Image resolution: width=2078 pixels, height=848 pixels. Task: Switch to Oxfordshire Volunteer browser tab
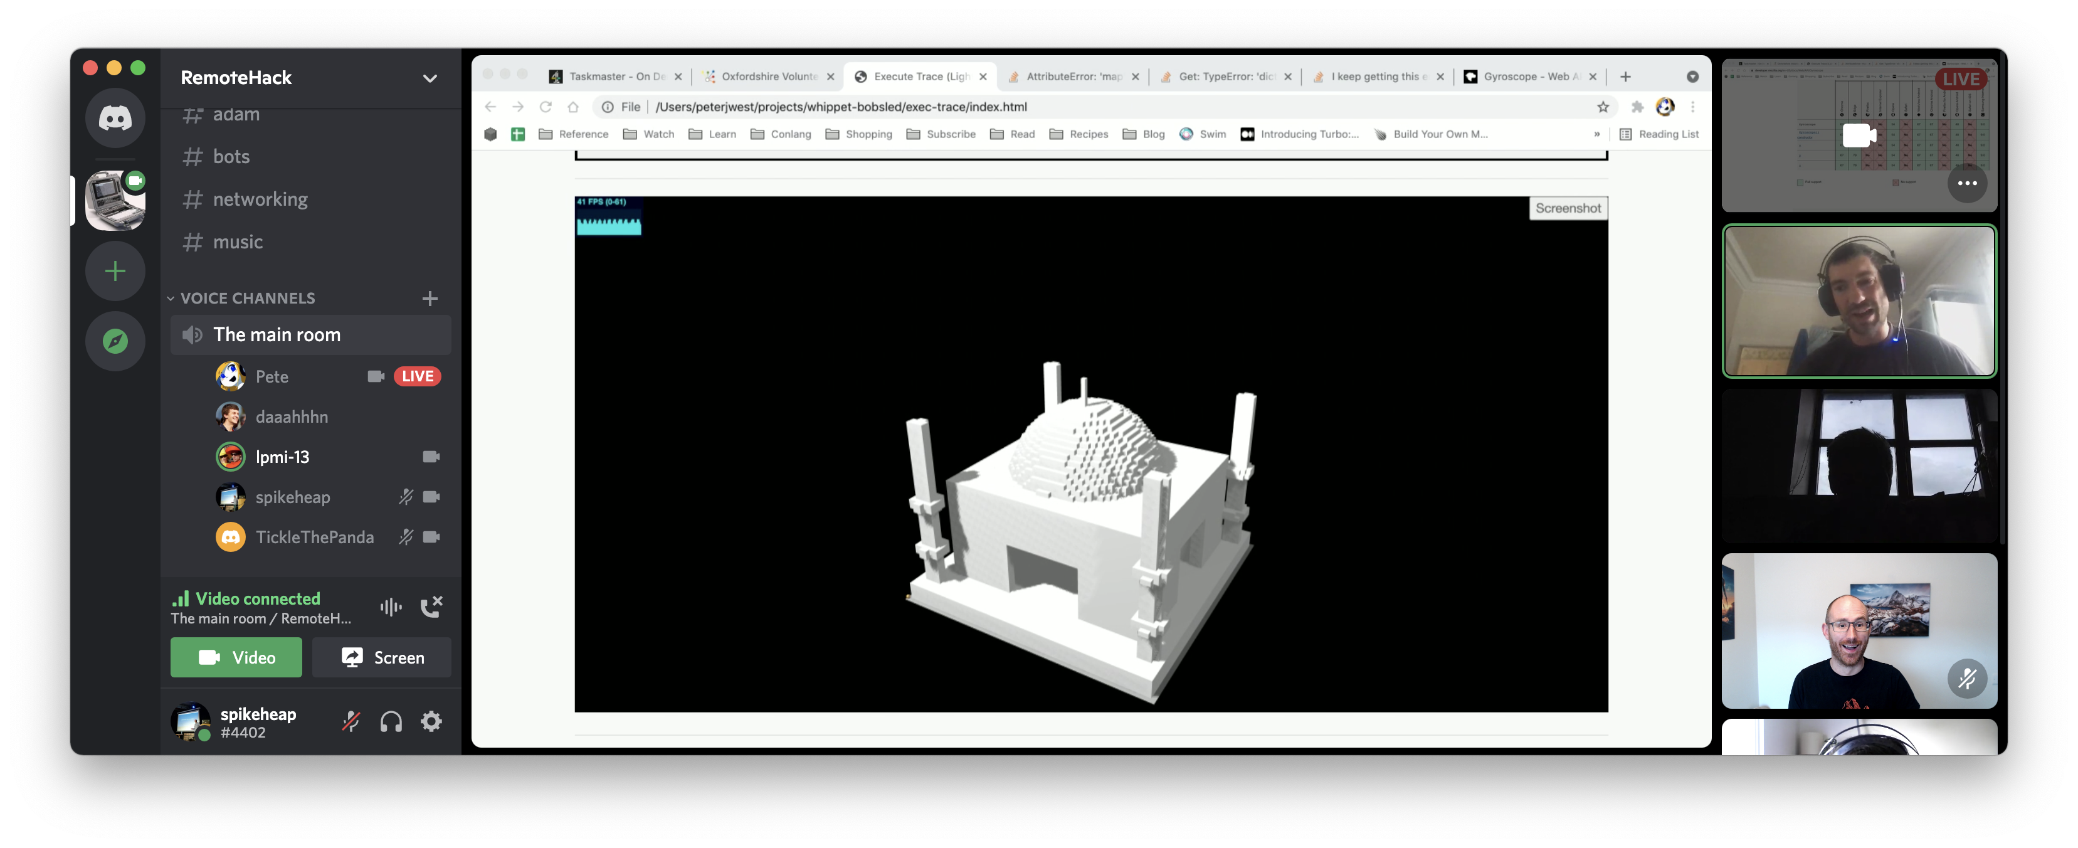point(768,77)
